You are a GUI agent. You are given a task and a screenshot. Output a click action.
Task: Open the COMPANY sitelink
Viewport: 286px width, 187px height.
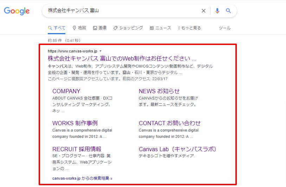click(66, 91)
